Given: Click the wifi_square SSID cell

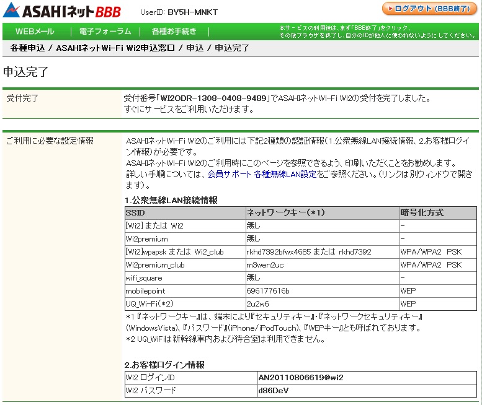Looking at the screenshot, I should pos(145,278).
